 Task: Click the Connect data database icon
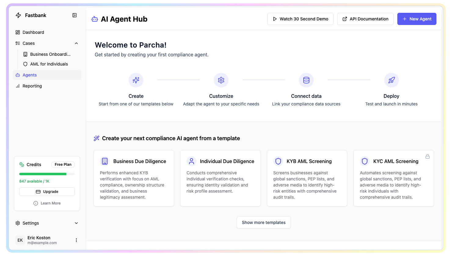(306, 80)
